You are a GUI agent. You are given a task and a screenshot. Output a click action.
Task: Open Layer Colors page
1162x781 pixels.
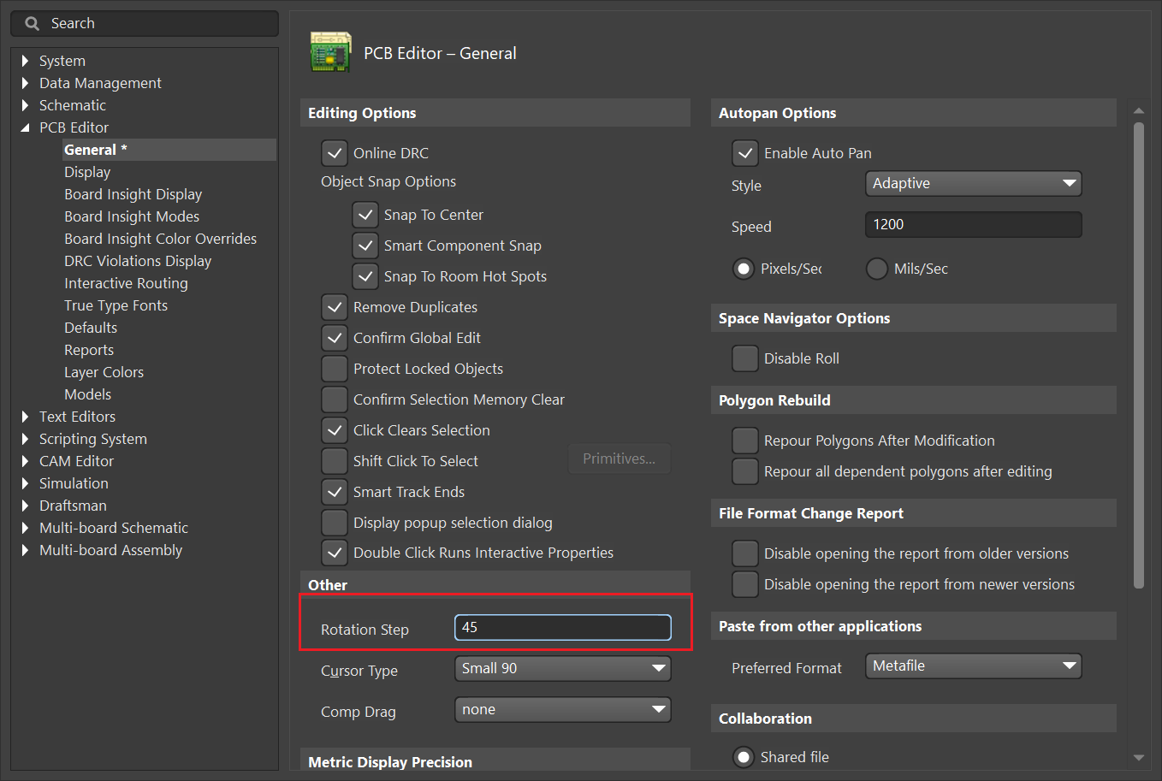coord(104,372)
